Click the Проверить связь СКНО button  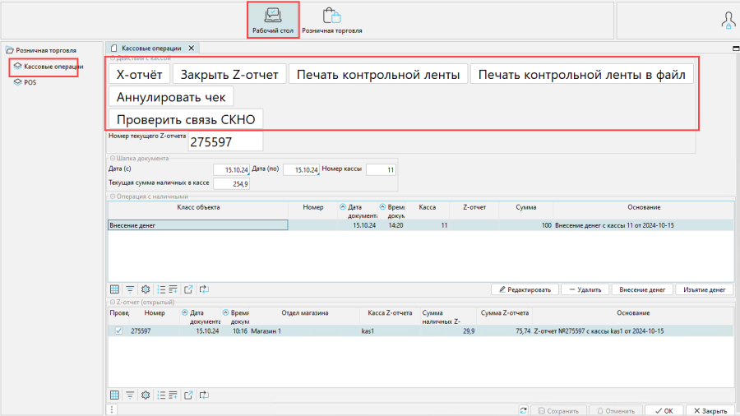click(x=186, y=119)
